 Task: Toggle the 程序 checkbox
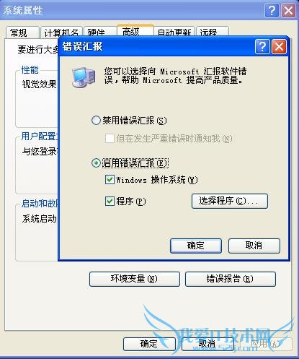coord(110,201)
